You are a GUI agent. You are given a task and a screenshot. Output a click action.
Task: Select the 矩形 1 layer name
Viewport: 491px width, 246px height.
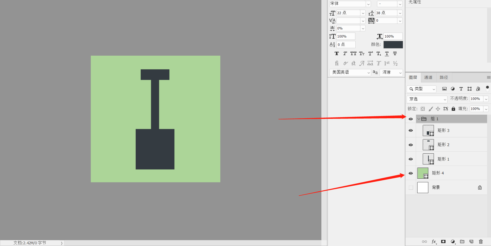point(443,159)
